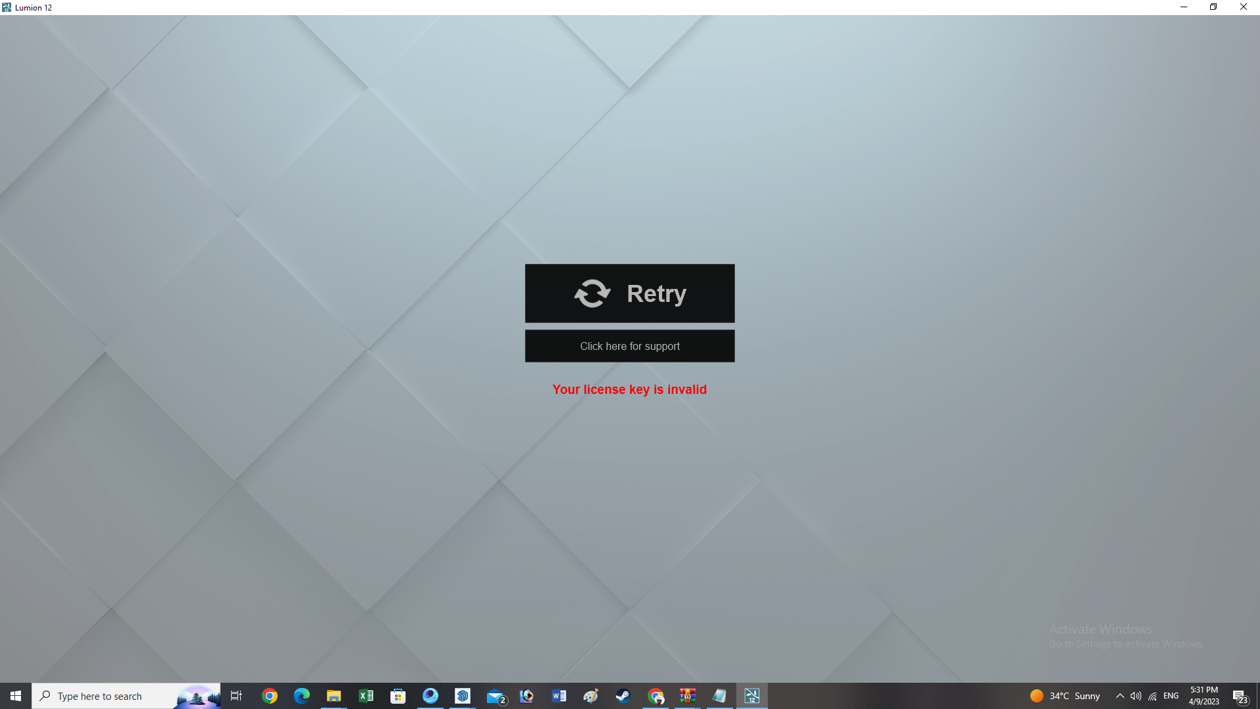Open File Explorer from the taskbar
Viewport: 1260px width, 709px height.
click(334, 696)
